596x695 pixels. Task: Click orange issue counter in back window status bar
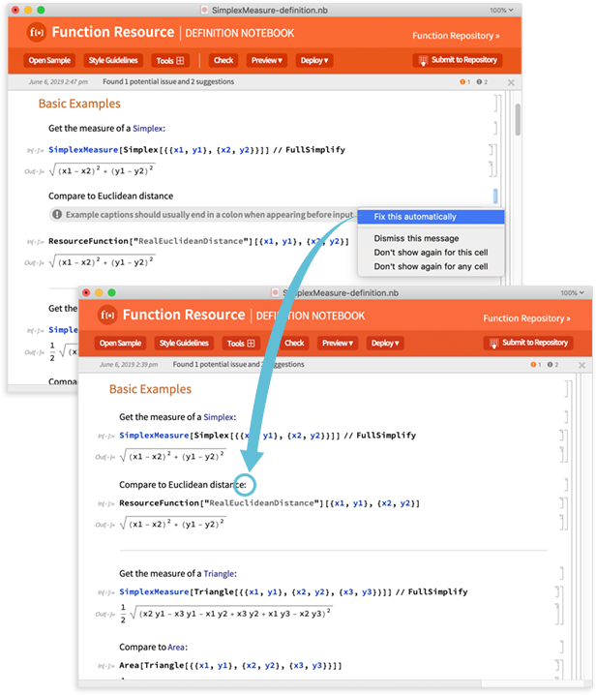point(464,82)
